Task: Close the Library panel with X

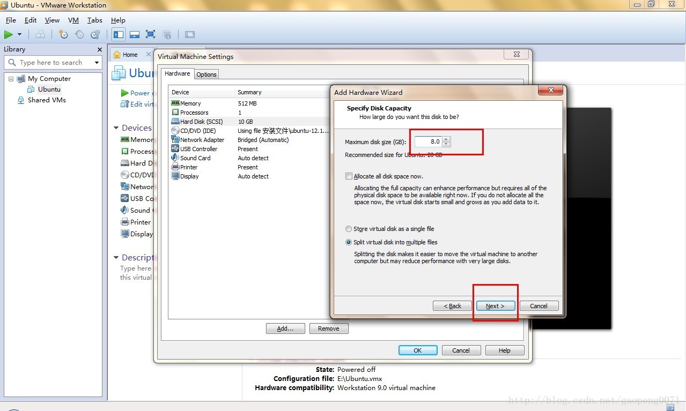Action: click(x=99, y=49)
